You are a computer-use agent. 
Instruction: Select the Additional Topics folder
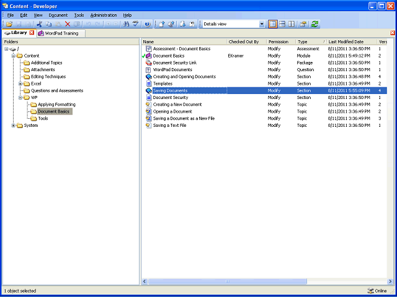(x=47, y=63)
